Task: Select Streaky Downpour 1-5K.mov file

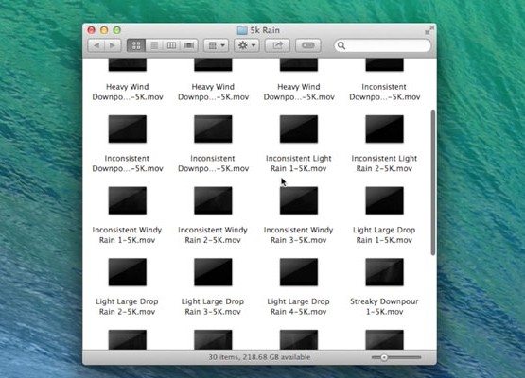Action: 384,287
